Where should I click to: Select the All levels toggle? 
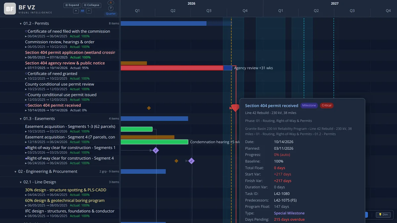(x=82, y=11)
